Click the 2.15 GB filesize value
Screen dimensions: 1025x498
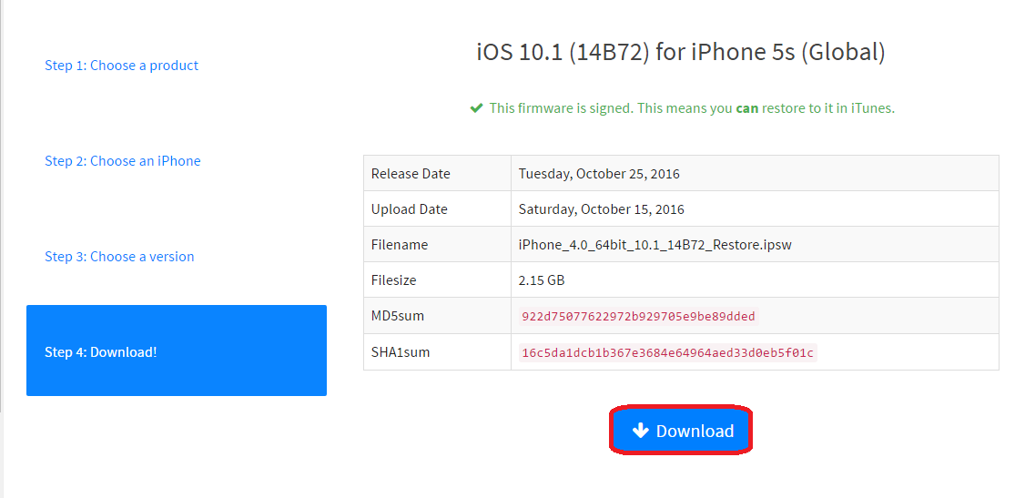543,280
